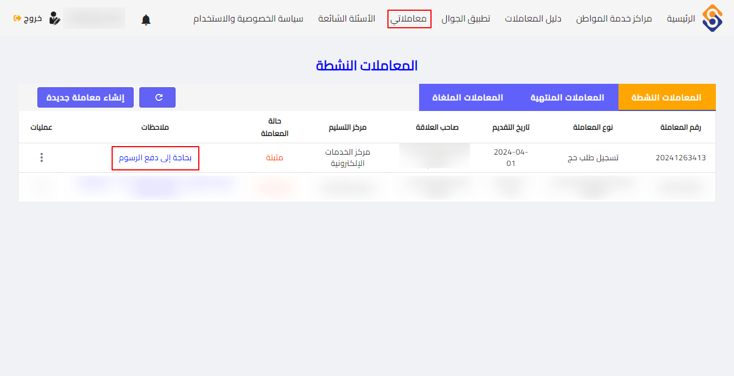Viewport: 734px width, 376px height.
Task: Open the notifications bell
Action: (x=146, y=20)
